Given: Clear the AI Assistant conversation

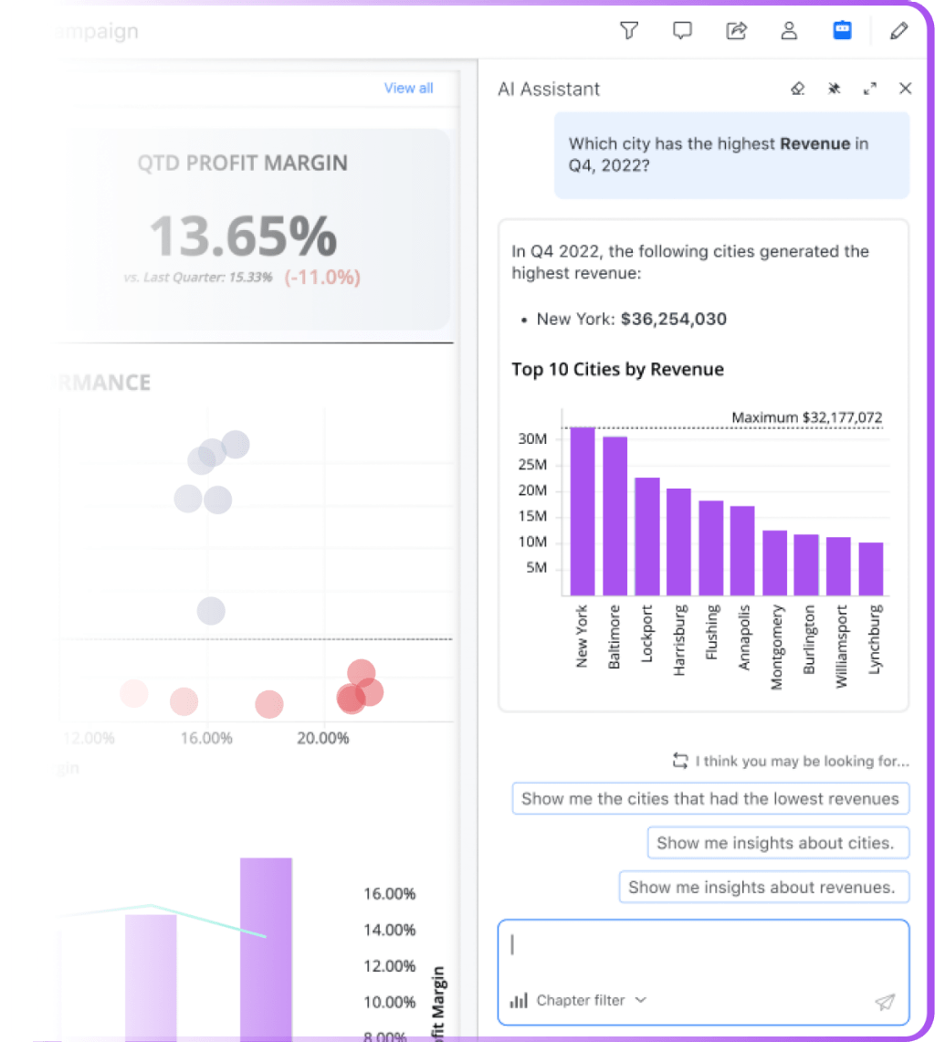Looking at the screenshot, I should pos(798,89).
